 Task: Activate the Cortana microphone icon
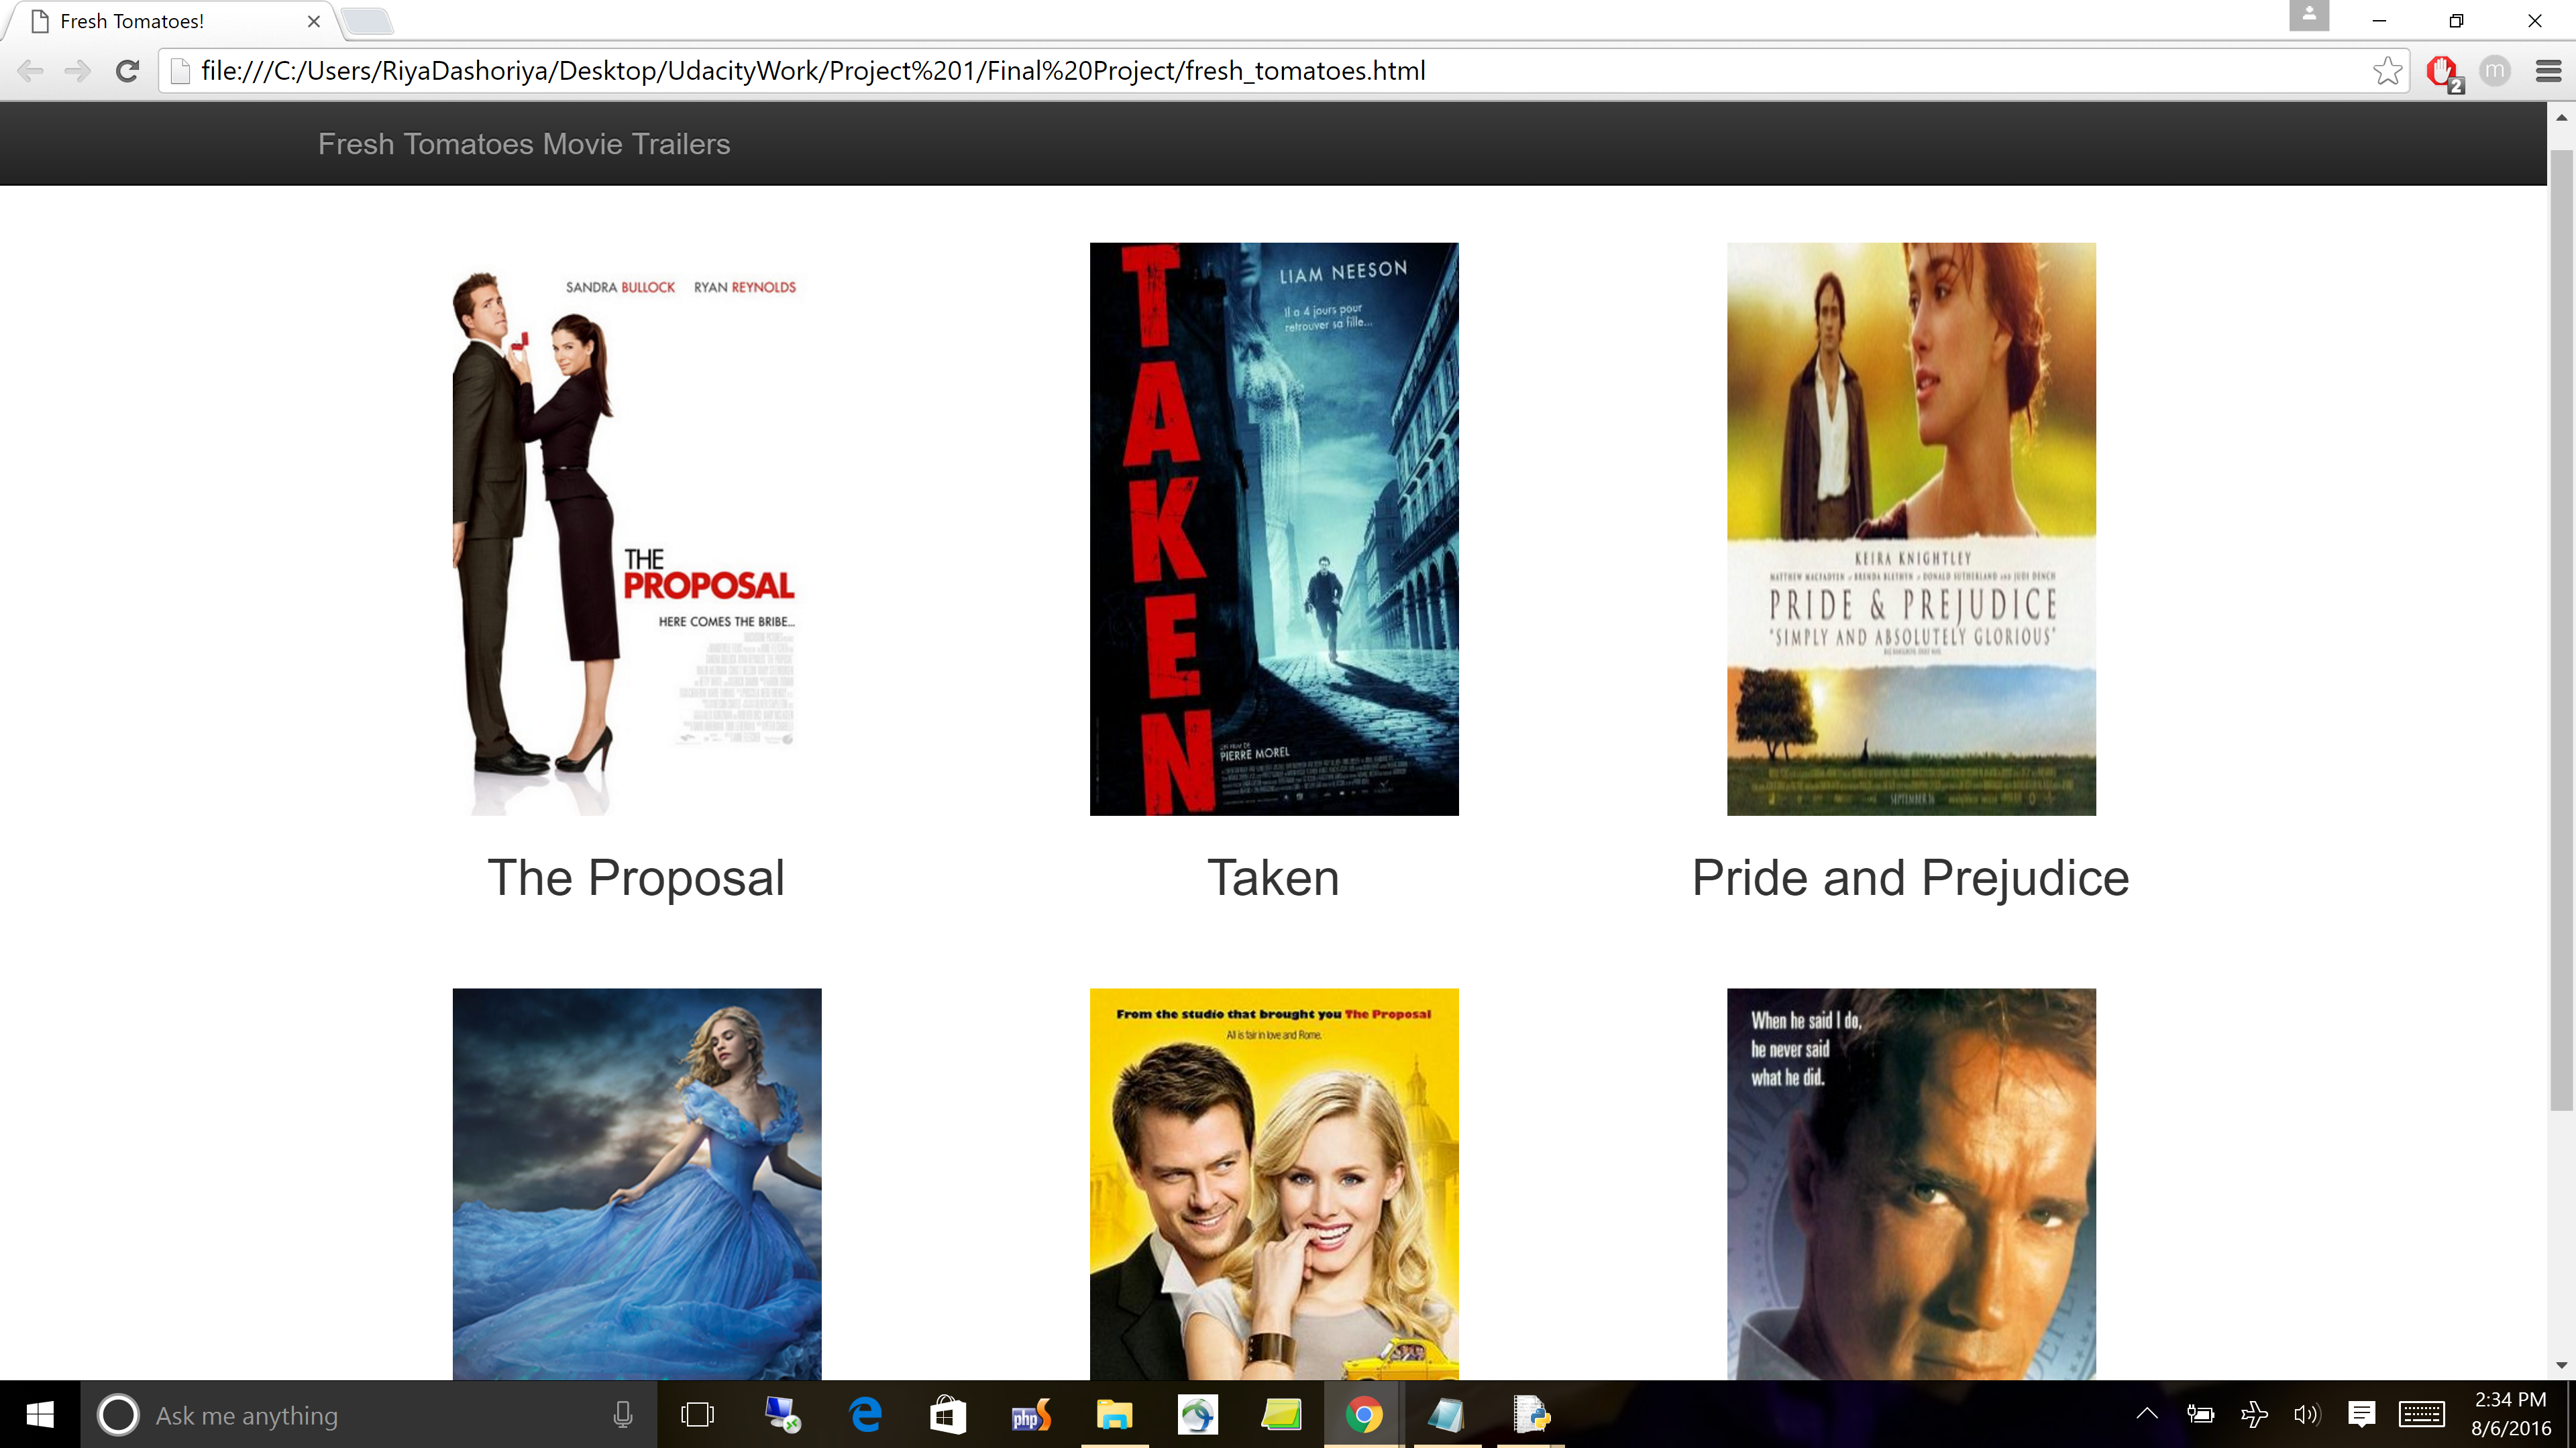coord(623,1415)
